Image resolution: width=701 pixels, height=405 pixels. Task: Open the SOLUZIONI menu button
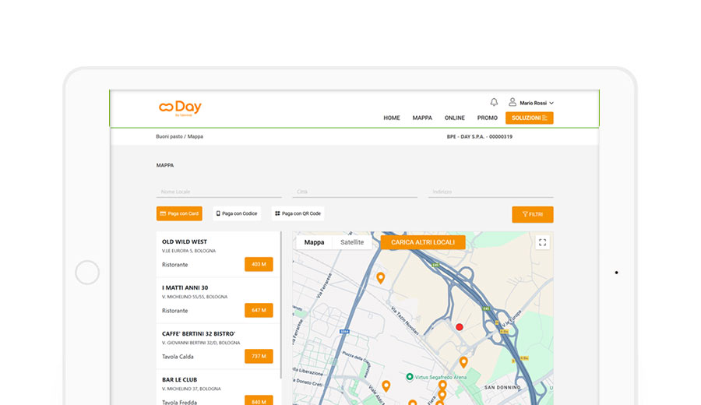[x=530, y=118]
